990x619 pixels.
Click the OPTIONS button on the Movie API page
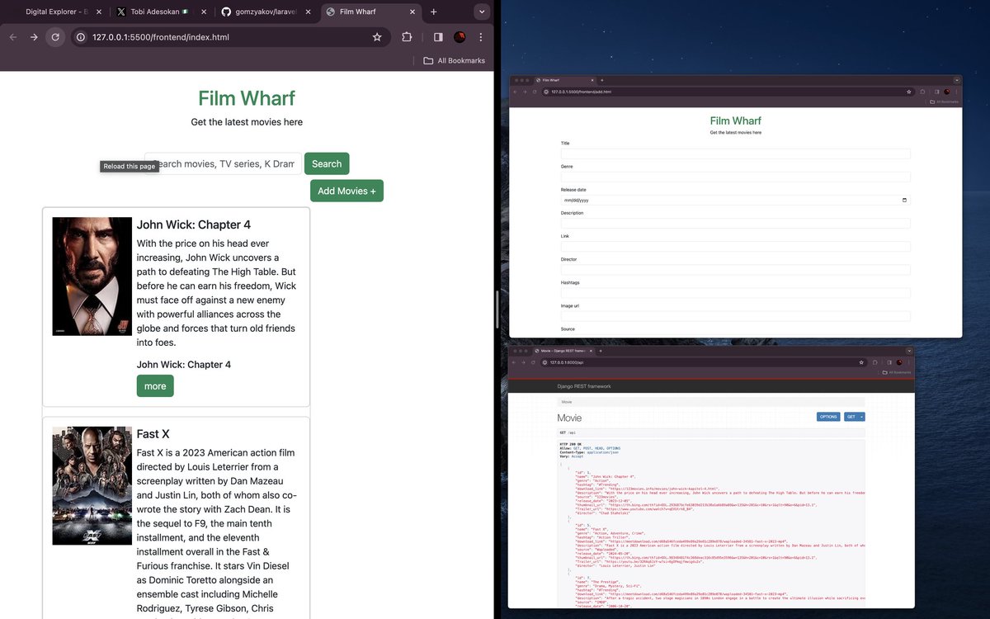[828, 417]
